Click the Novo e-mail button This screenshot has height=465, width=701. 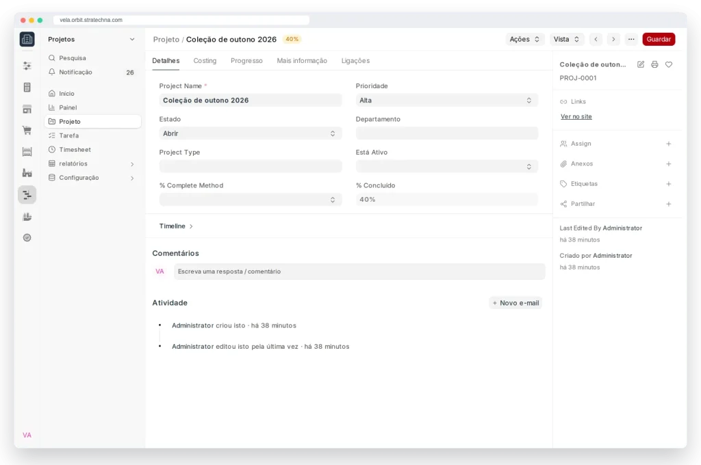tap(515, 303)
